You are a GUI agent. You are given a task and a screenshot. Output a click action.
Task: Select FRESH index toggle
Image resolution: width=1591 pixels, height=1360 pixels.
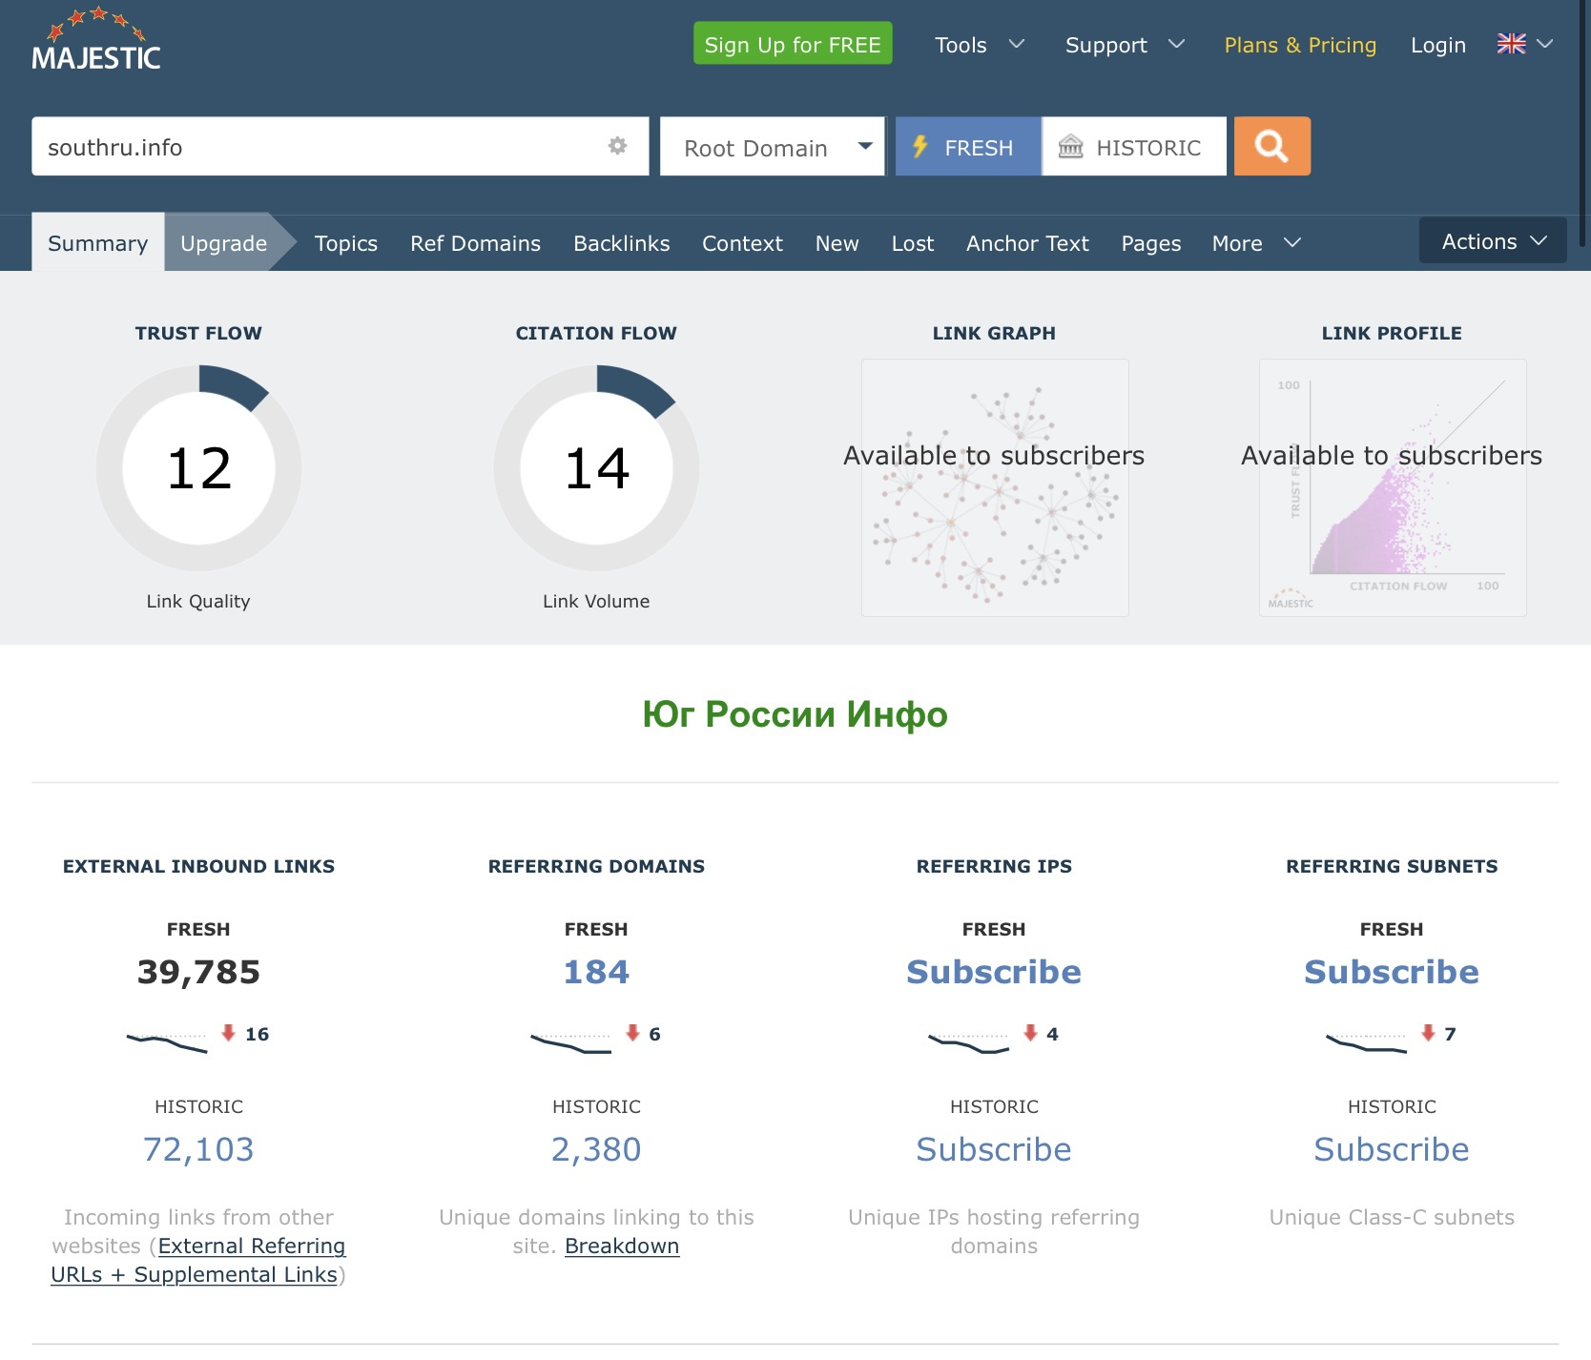click(968, 147)
